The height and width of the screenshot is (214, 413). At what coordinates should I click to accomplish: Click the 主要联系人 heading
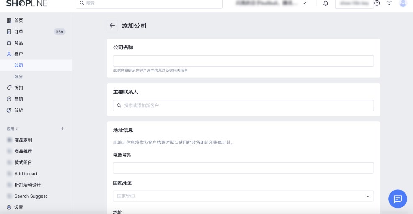point(126,92)
